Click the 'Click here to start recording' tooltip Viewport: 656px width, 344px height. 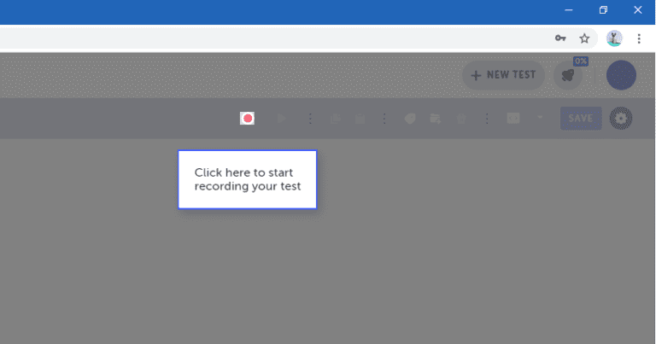click(248, 179)
